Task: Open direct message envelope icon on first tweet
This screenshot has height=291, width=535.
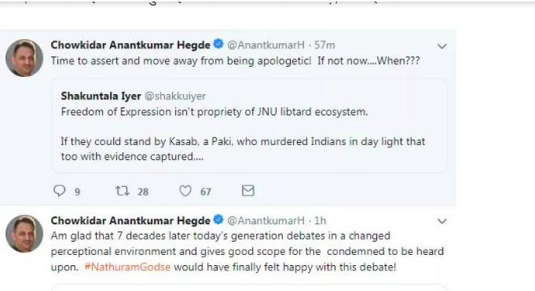Action: pyautogui.click(x=248, y=191)
